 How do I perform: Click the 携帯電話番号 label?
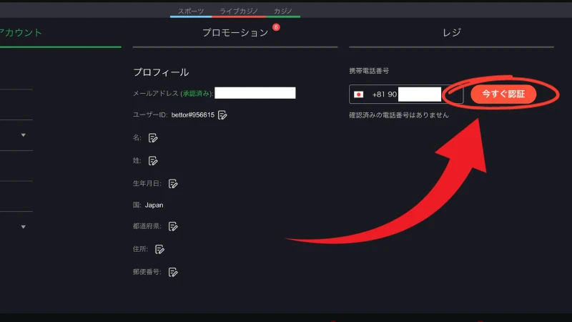click(369, 71)
